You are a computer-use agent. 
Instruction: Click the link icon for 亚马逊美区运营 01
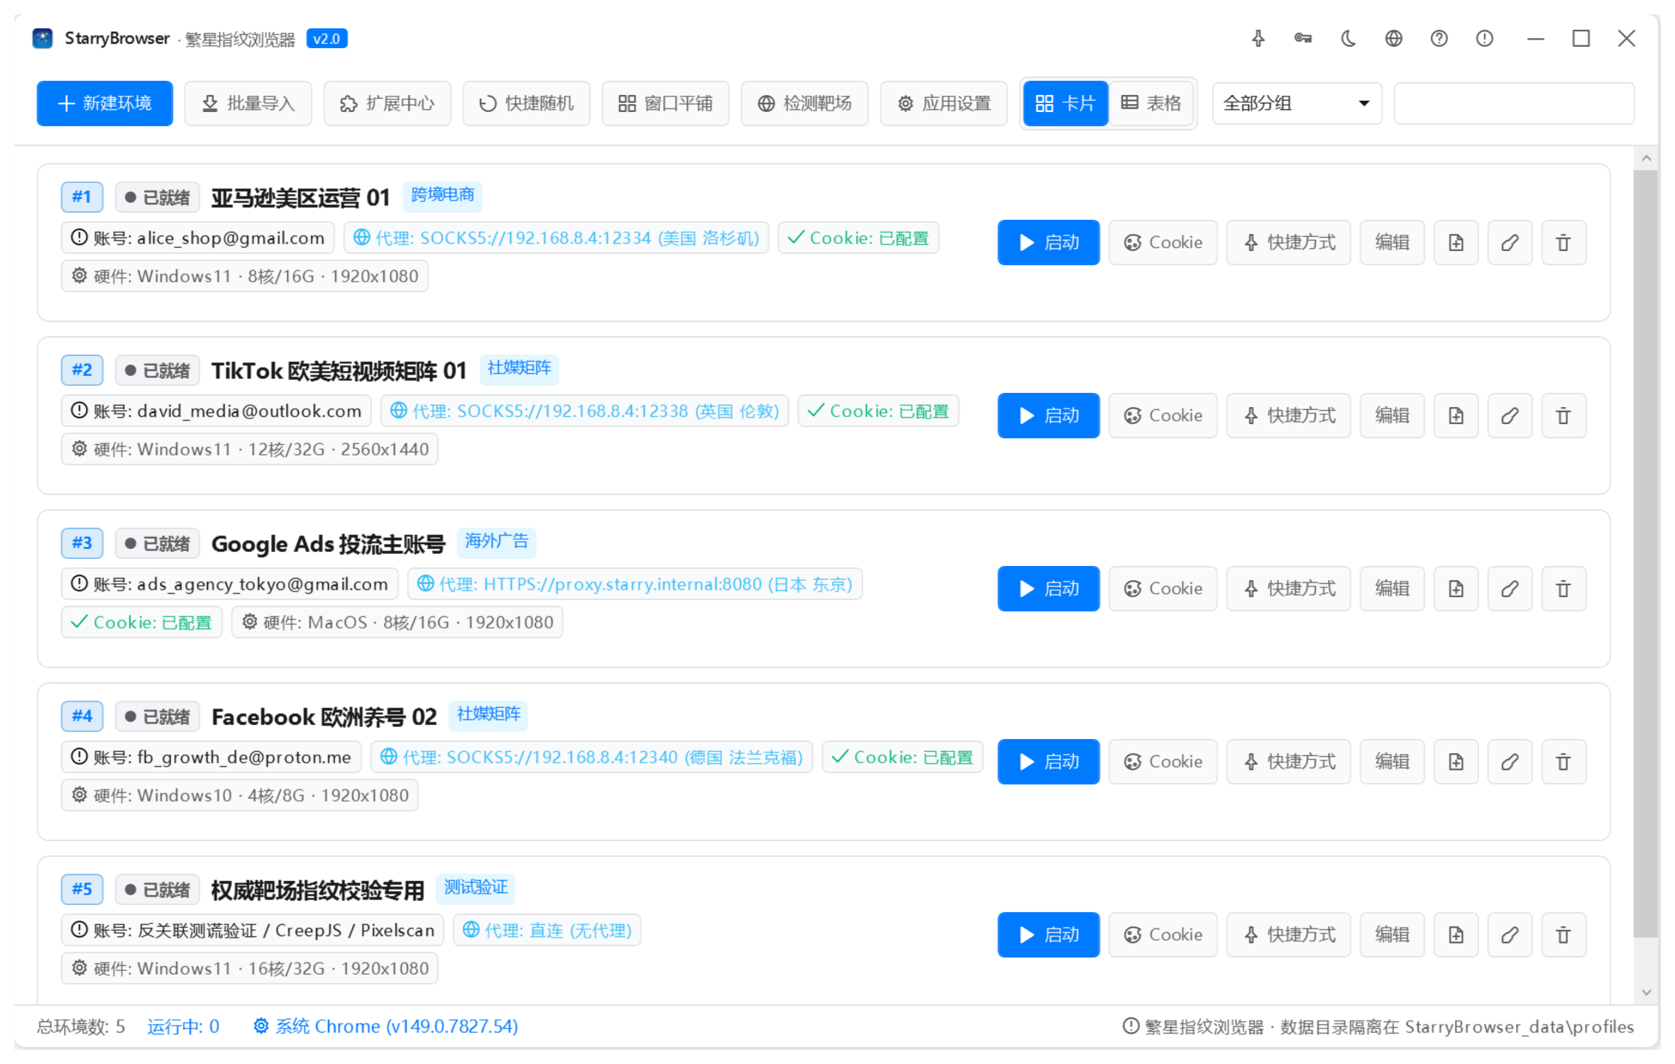pos(1510,243)
